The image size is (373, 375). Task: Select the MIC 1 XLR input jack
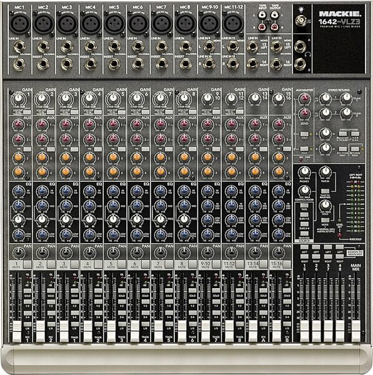pos(19,23)
